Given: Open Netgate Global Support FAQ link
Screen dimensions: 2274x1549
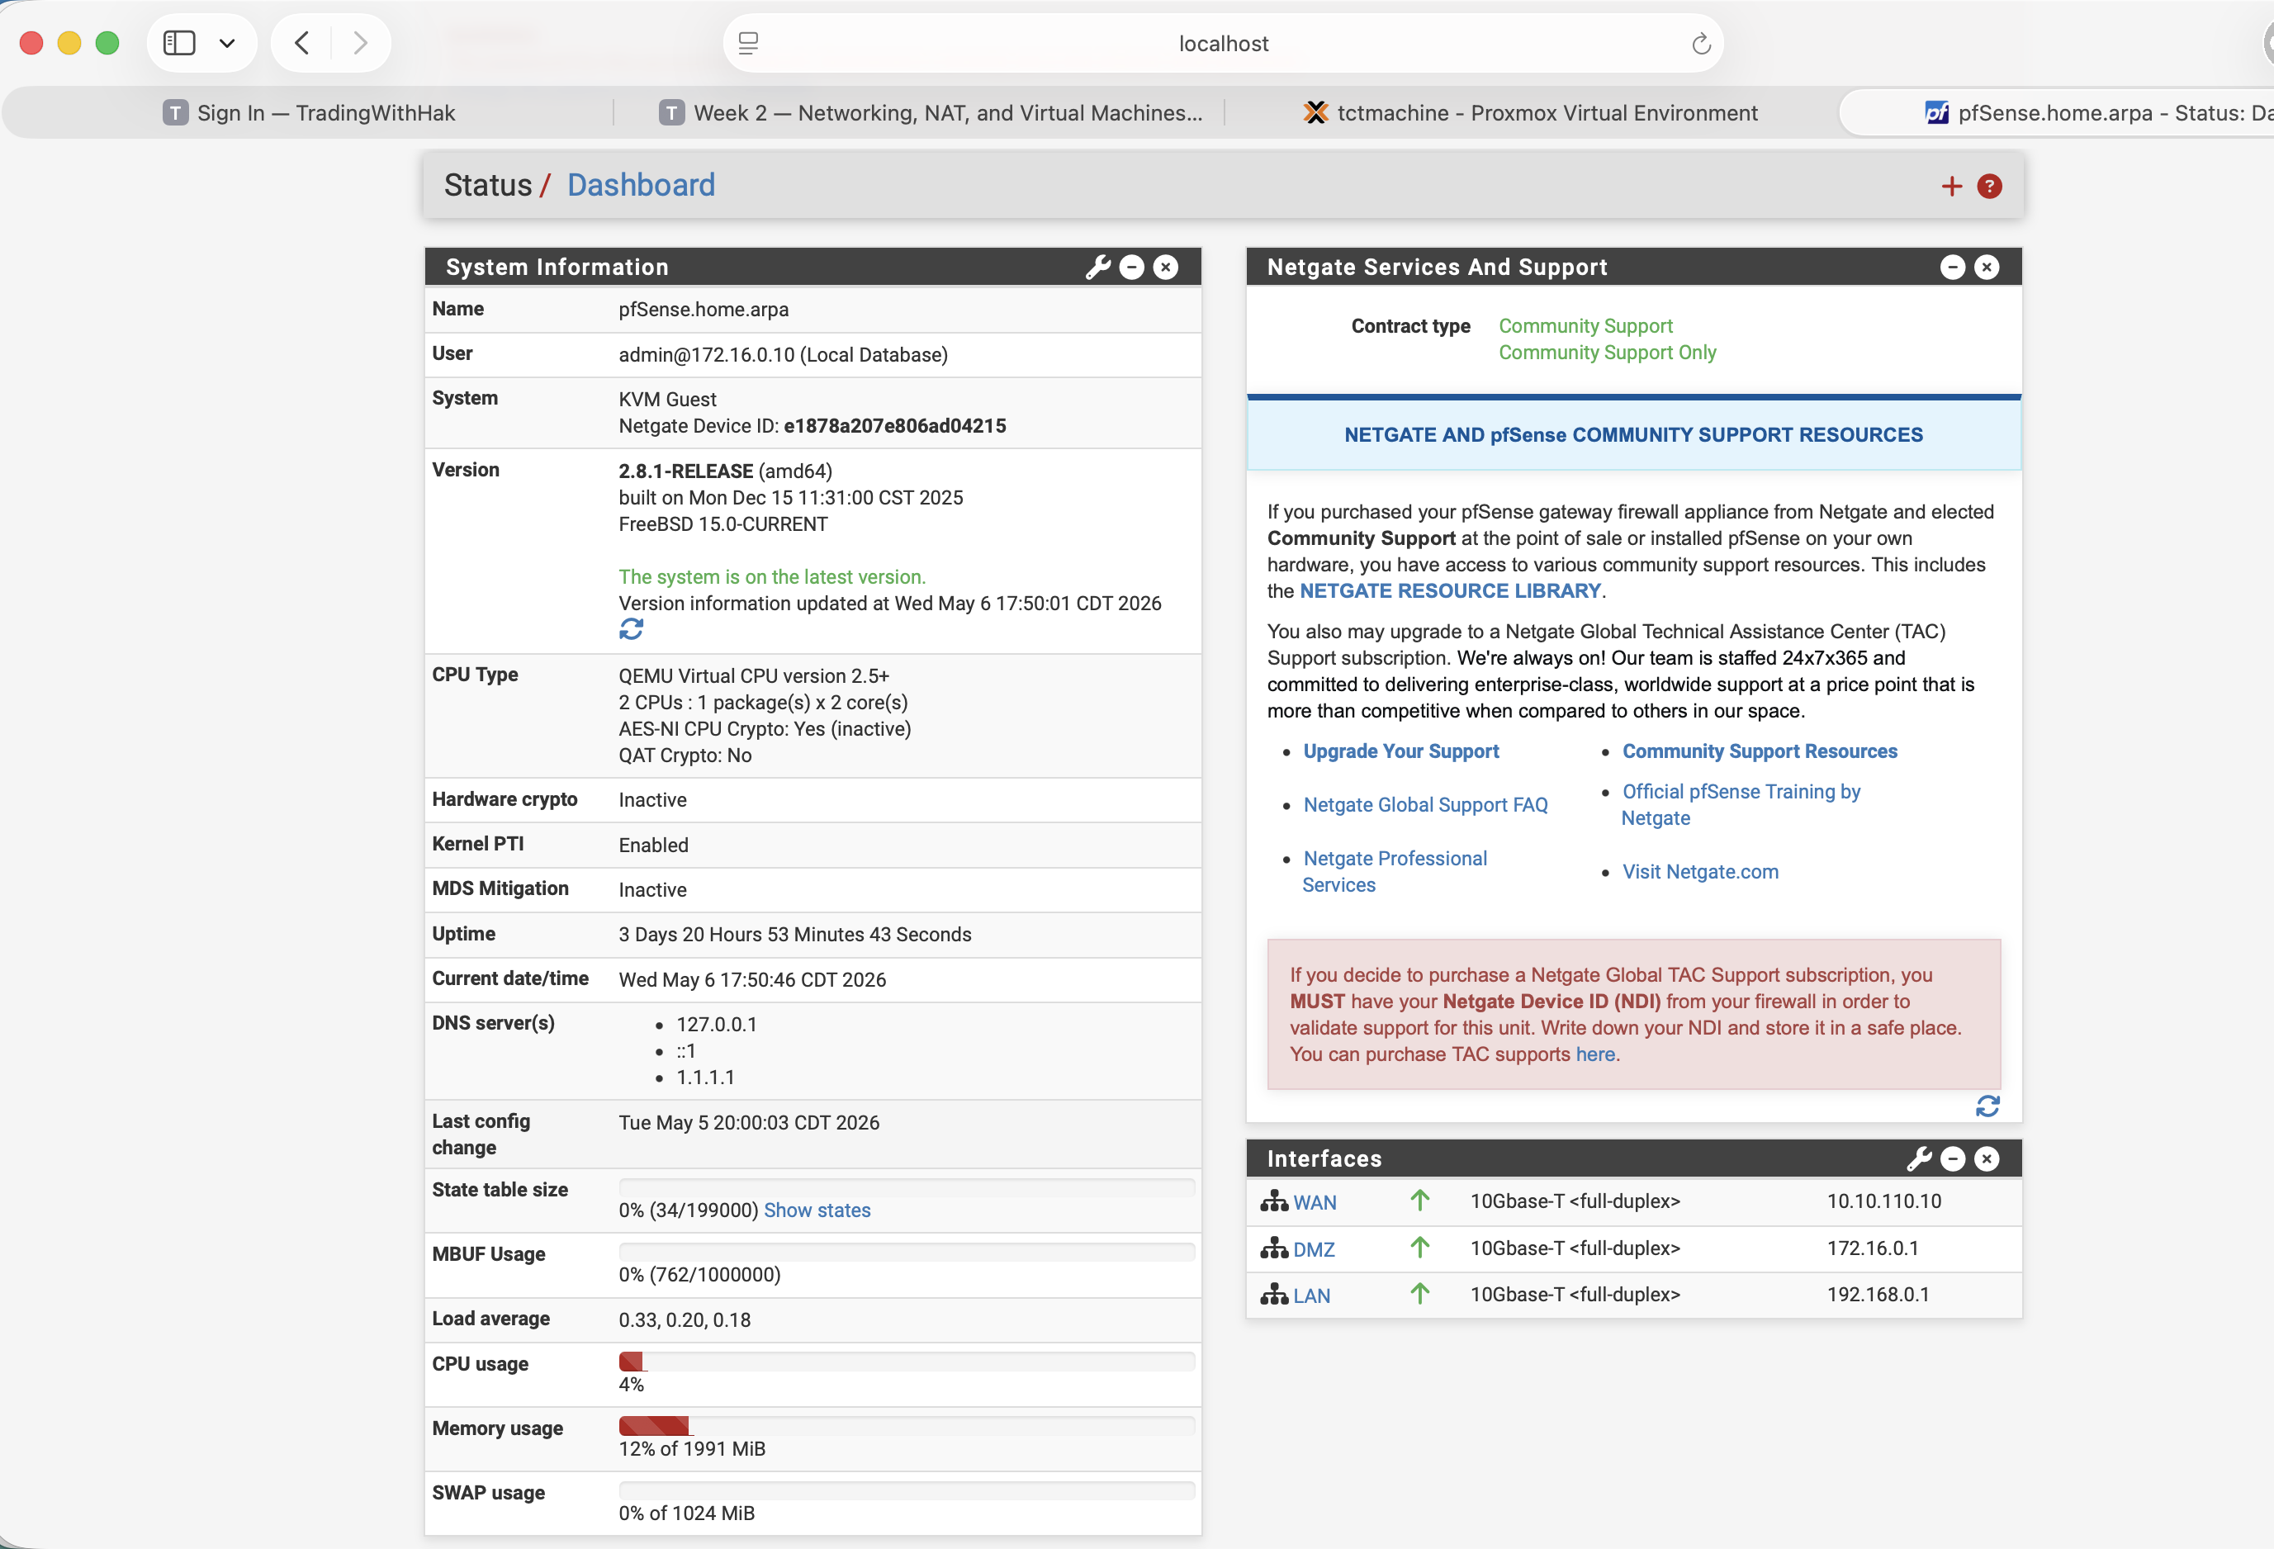Looking at the screenshot, I should tap(1424, 805).
